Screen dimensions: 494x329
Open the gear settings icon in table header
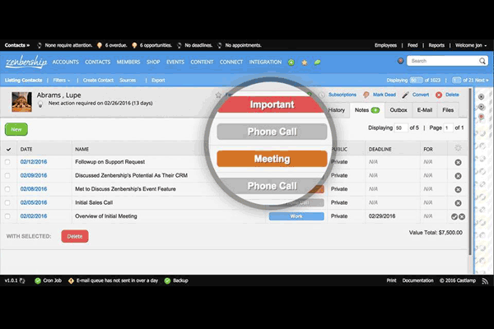(458, 149)
